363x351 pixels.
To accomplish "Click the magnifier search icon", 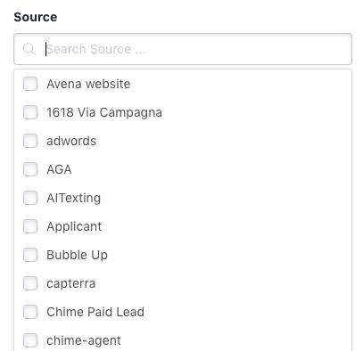I will 29,49.
